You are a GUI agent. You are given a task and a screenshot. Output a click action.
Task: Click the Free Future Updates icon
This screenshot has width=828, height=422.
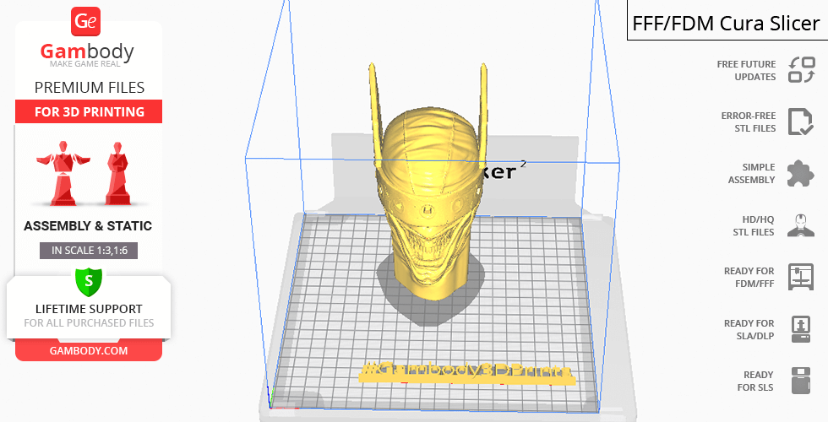coord(801,70)
